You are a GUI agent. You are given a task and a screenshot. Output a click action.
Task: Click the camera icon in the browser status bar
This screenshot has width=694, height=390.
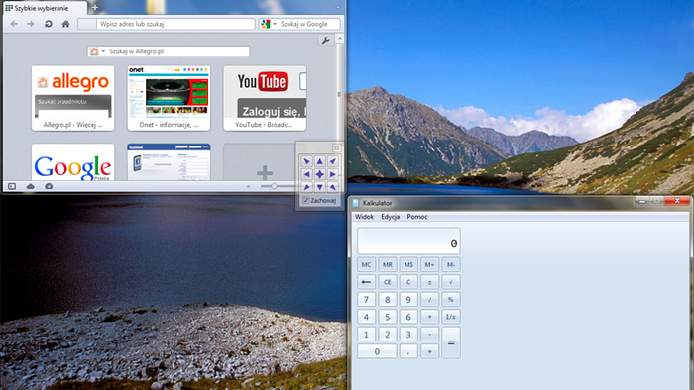pyautogui.click(x=49, y=186)
